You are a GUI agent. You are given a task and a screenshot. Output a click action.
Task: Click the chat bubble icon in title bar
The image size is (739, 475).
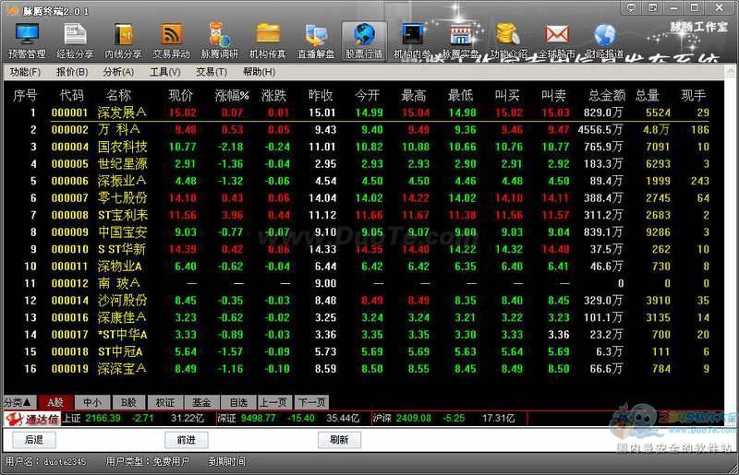pos(631,7)
